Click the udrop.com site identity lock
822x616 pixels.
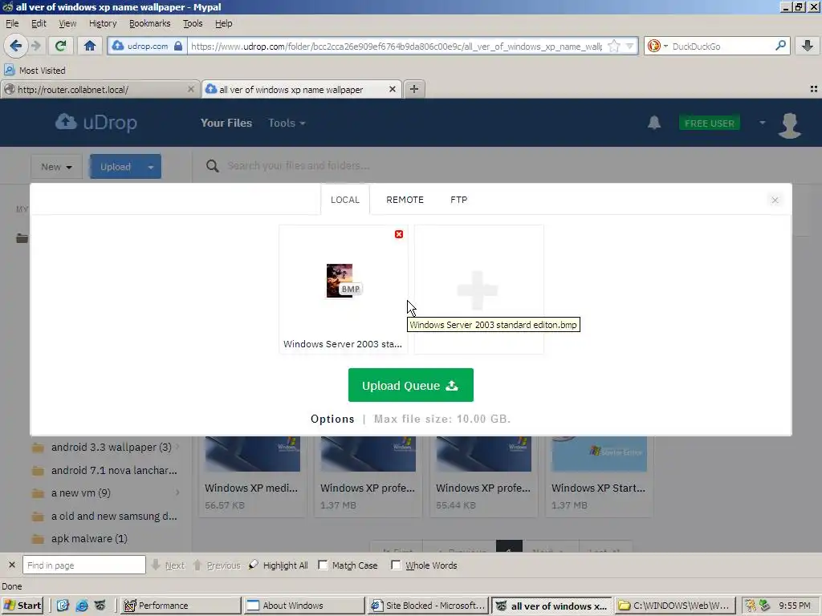pos(177,46)
